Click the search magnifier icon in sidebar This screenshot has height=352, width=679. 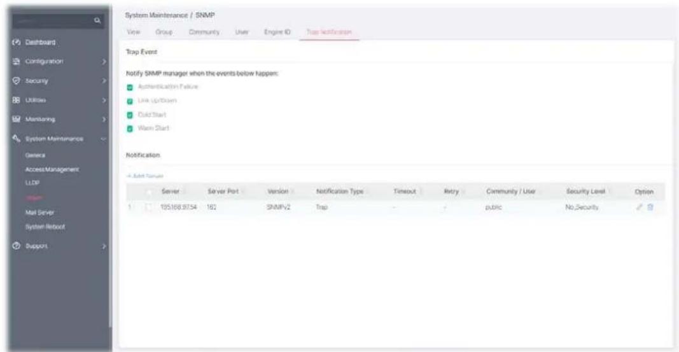point(97,20)
